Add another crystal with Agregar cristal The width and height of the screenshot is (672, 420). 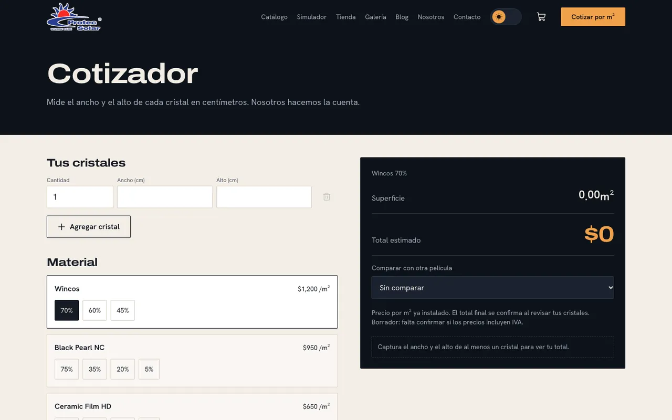pos(89,227)
